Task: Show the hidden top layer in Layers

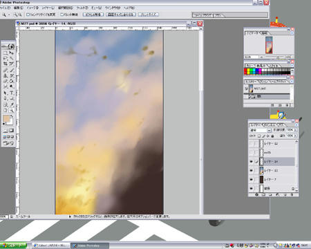Action: (251, 144)
